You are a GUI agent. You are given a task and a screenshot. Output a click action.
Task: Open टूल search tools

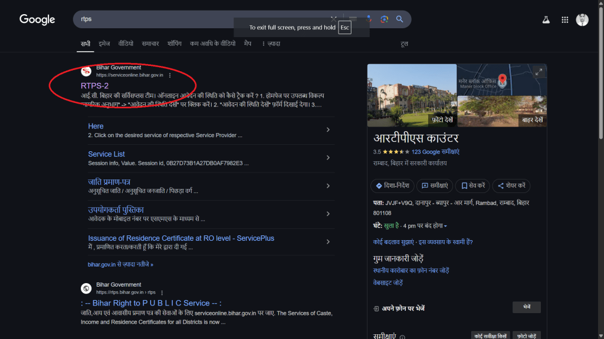tap(404, 44)
